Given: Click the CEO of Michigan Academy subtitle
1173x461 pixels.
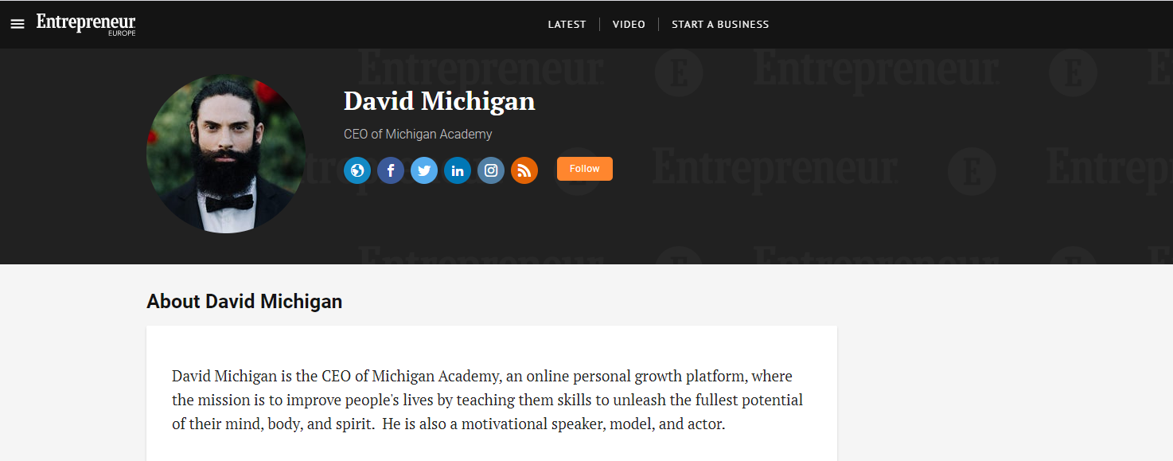Looking at the screenshot, I should pyautogui.click(x=418, y=135).
